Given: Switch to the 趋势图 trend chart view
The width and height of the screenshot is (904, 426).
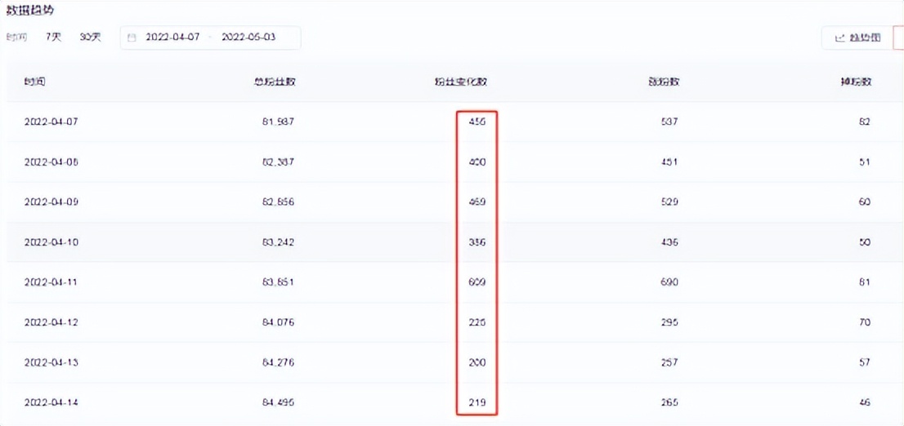Looking at the screenshot, I should (x=857, y=38).
